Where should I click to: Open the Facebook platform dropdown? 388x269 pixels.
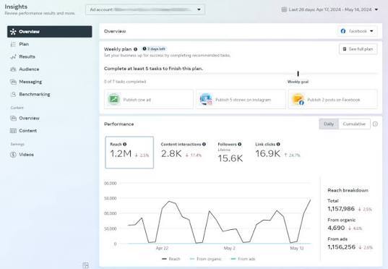[x=358, y=31]
